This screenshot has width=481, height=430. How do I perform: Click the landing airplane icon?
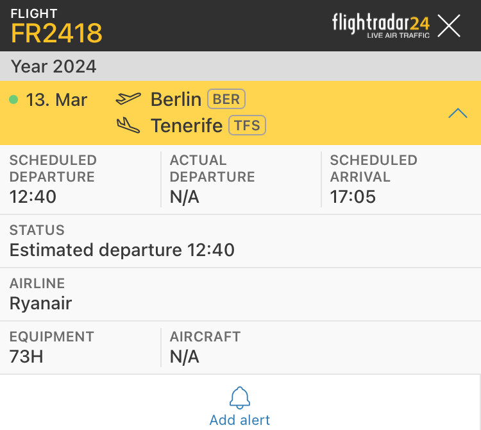click(128, 125)
